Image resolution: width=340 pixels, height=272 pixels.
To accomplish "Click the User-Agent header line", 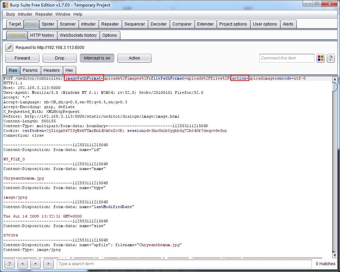I will click(103, 92).
